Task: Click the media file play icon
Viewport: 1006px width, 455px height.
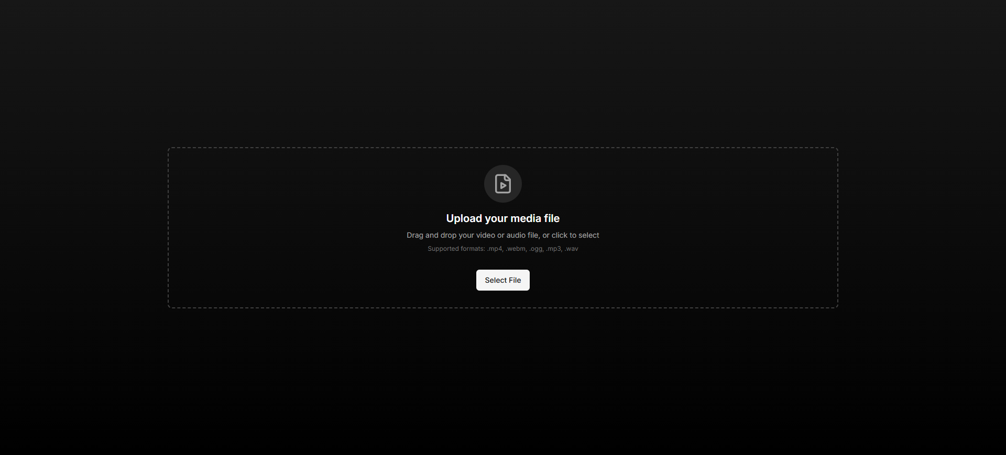Action: pos(503,184)
